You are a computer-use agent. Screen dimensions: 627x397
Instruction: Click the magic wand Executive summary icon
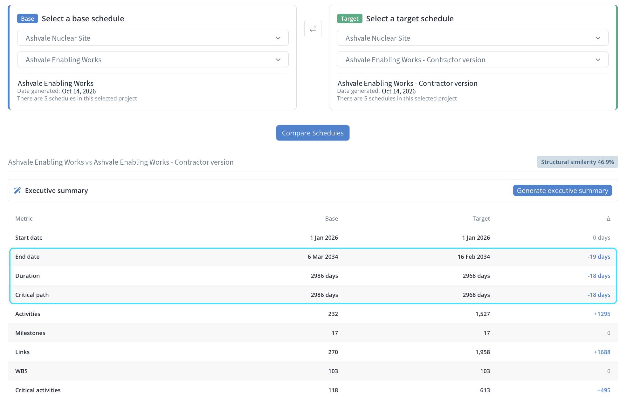pyautogui.click(x=17, y=190)
